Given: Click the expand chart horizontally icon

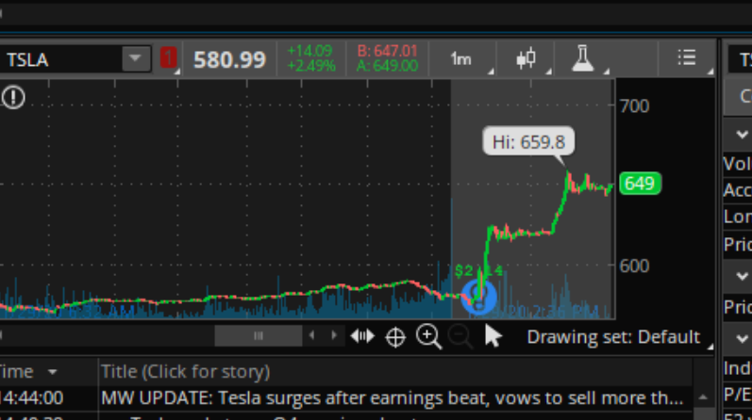Looking at the screenshot, I should pyautogui.click(x=362, y=336).
